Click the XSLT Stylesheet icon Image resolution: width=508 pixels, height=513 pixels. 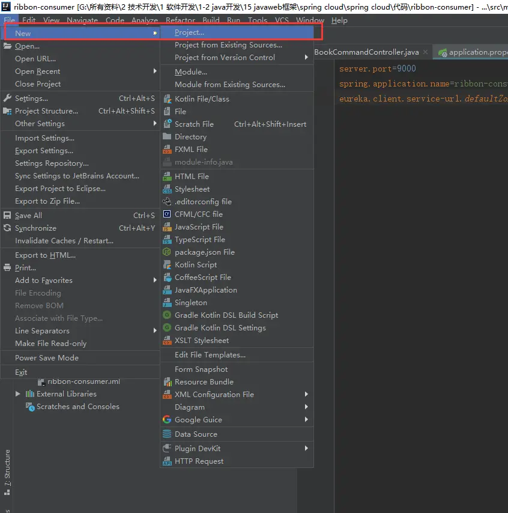coord(167,340)
